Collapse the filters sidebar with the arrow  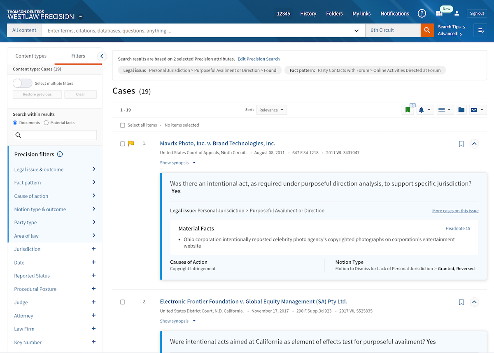click(x=102, y=56)
